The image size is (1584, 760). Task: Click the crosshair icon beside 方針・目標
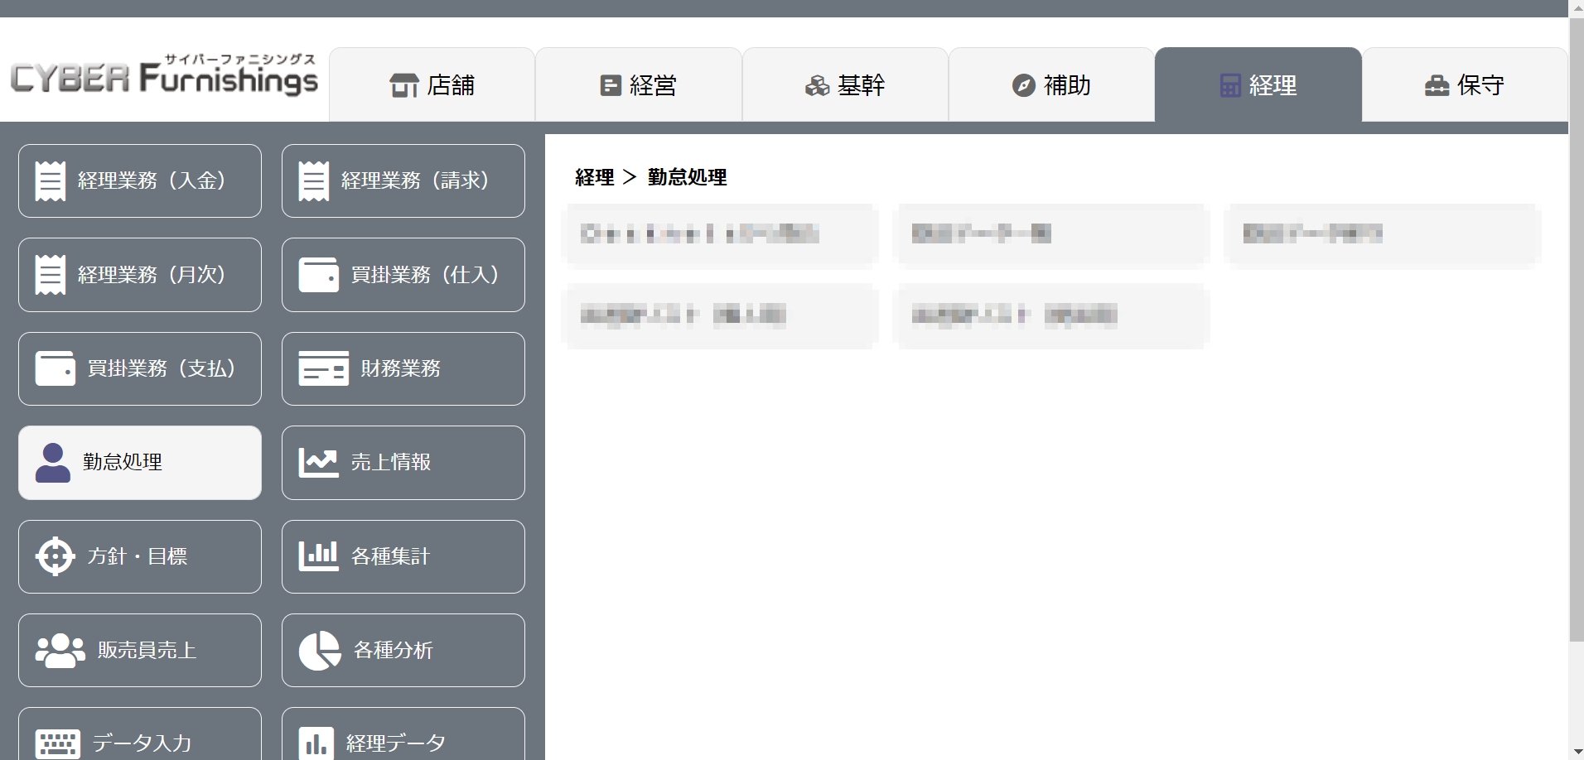[56, 556]
